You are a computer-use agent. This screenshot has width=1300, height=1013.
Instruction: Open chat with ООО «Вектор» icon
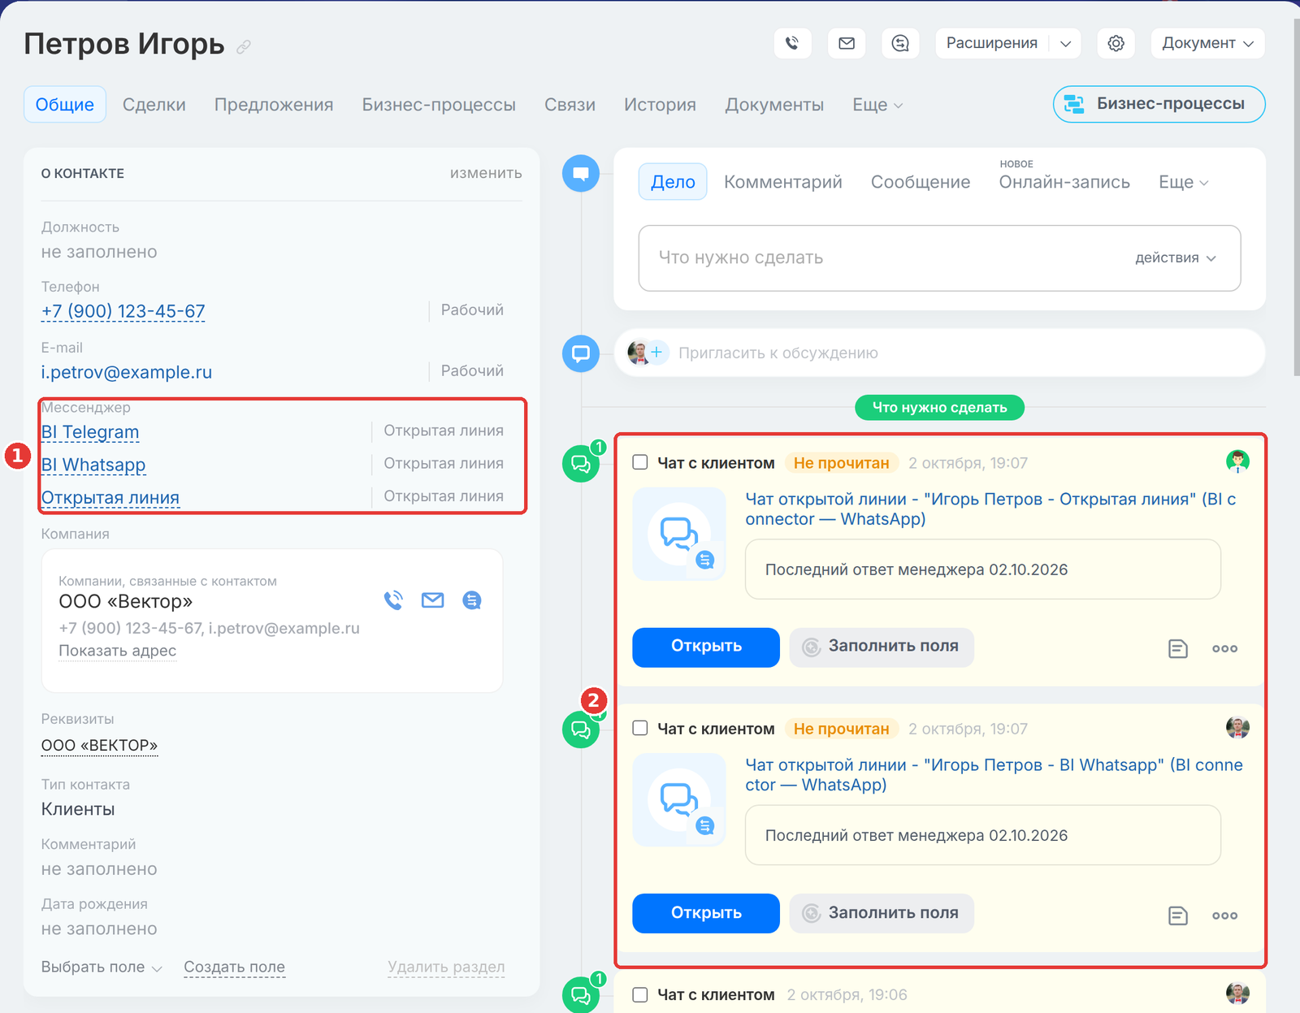(x=472, y=600)
